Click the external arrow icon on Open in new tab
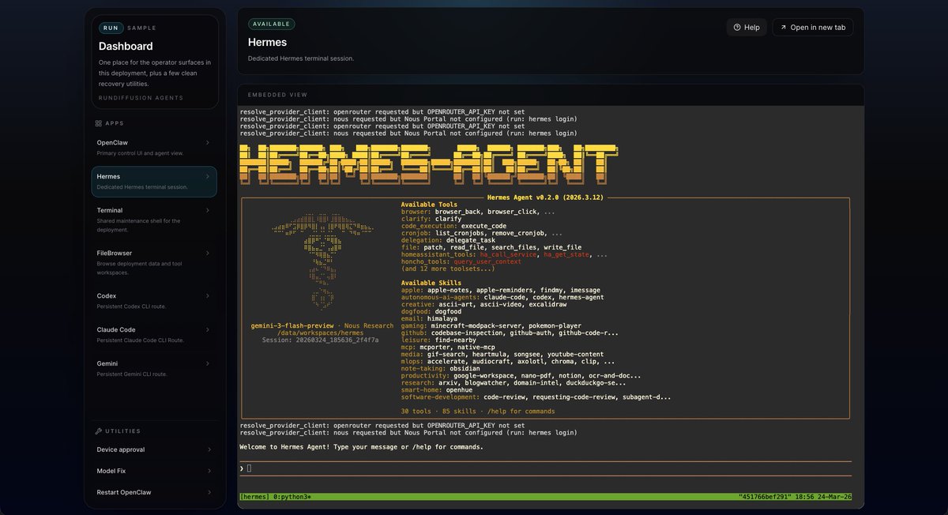Viewport: 948px width, 515px height. coord(783,27)
